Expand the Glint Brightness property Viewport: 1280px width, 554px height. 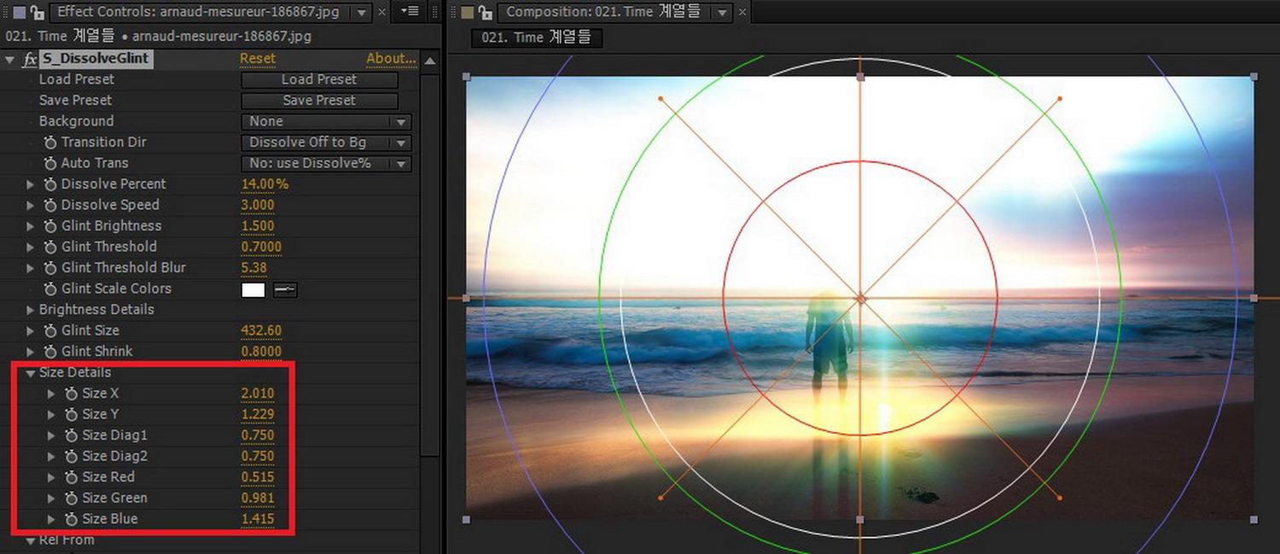coord(31,226)
